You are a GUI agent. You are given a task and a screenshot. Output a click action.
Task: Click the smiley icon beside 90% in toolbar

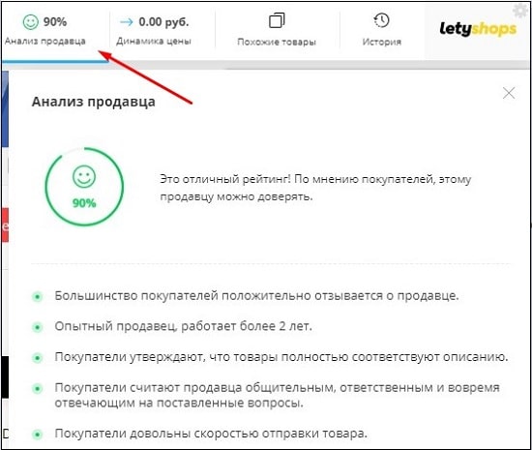(31, 22)
